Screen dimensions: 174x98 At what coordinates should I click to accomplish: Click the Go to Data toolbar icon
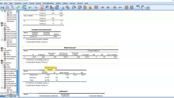(x=42, y=7)
